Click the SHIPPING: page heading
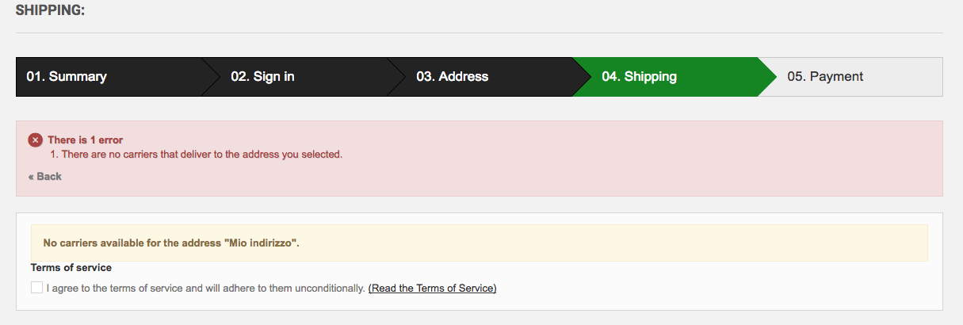This screenshot has height=325, width=963. point(50,11)
